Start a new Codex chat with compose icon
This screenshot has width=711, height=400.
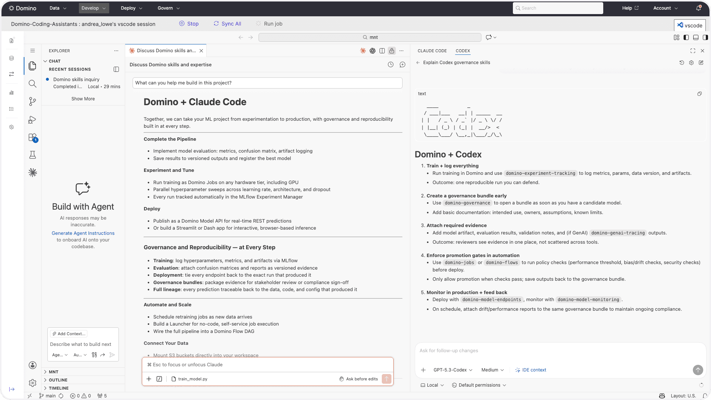701,63
